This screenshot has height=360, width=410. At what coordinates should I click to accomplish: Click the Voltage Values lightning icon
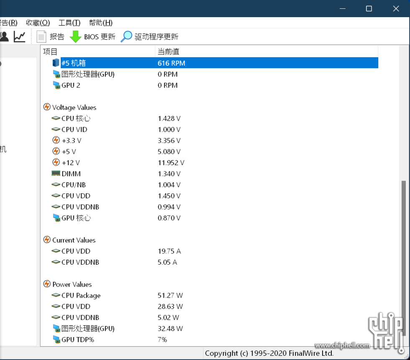point(47,107)
